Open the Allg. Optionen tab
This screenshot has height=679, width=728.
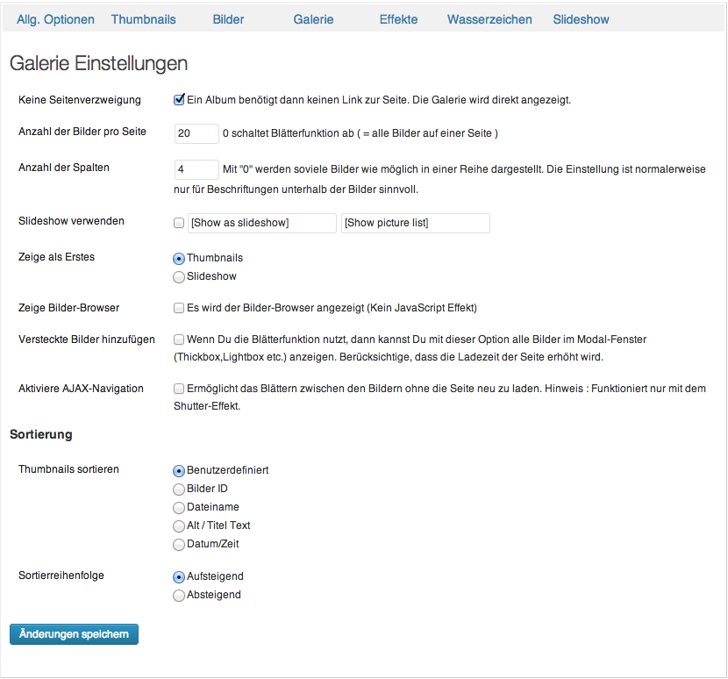click(55, 19)
